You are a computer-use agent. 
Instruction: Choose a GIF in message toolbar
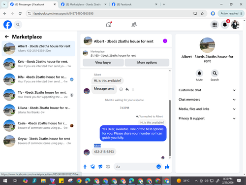click(x=108, y=167)
